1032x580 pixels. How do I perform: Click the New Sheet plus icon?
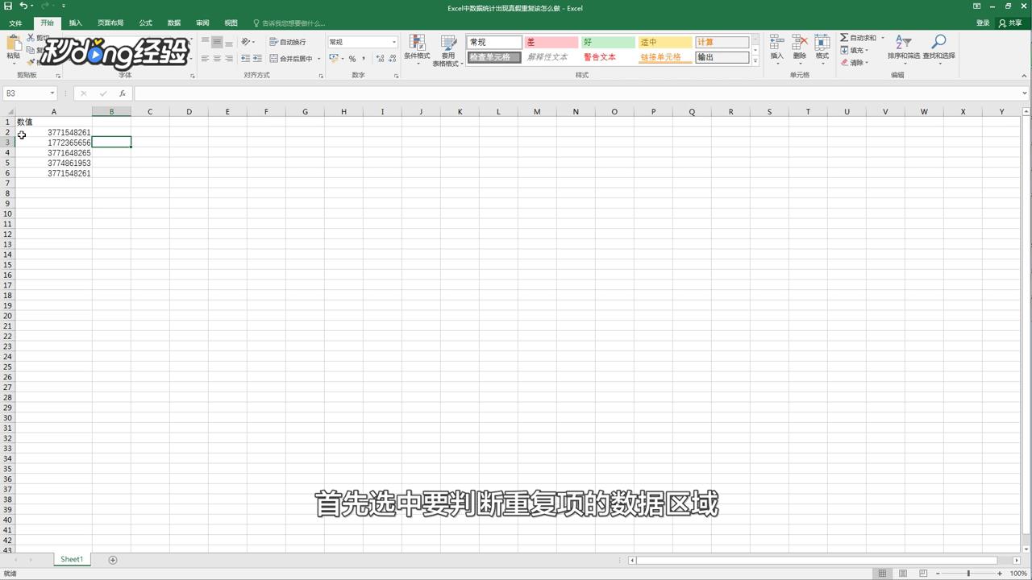point(113,560)
